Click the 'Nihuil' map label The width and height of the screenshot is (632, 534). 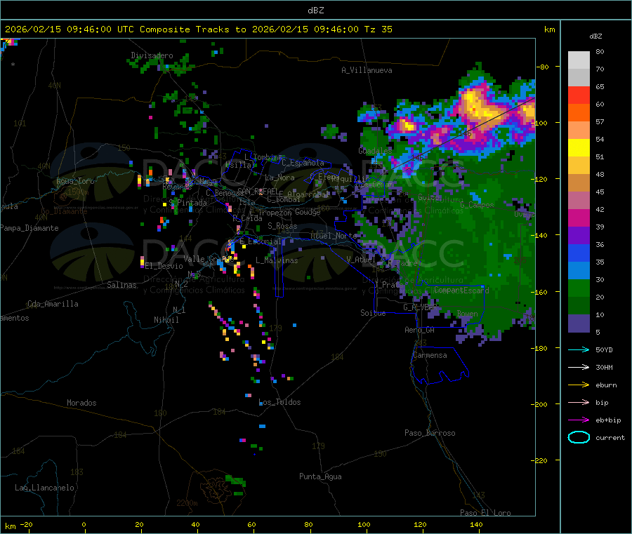point(166,320)
